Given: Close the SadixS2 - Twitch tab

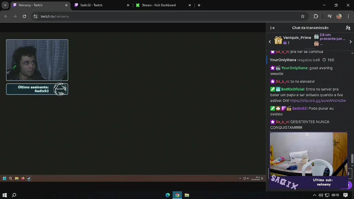Looking at the screenshot, I should 128,5.
